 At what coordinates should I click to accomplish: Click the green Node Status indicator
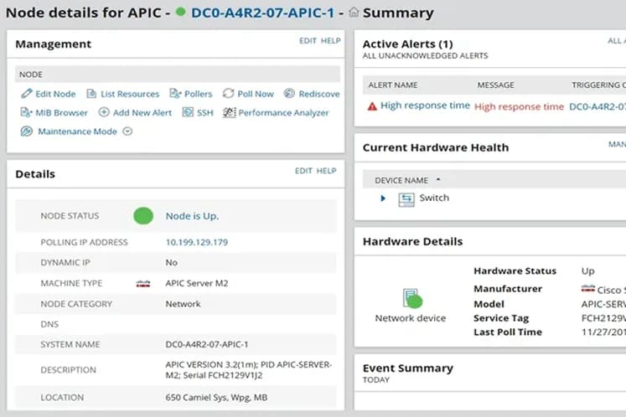[143, 216]
